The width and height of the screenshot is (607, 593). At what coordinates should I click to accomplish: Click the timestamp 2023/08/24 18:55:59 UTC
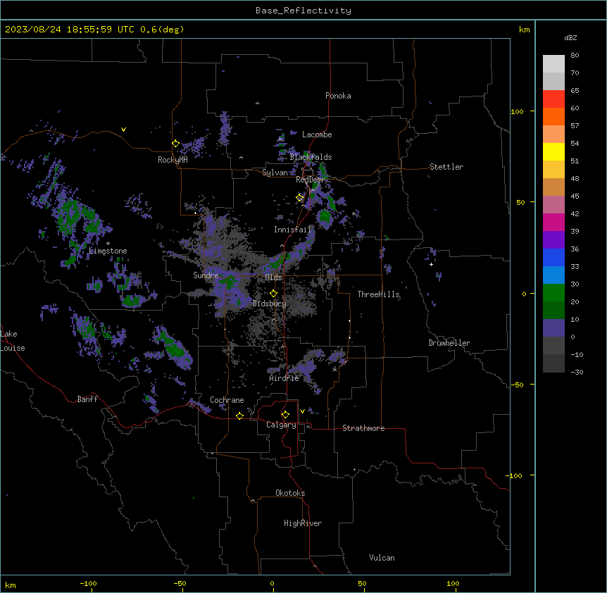point(70,30)
